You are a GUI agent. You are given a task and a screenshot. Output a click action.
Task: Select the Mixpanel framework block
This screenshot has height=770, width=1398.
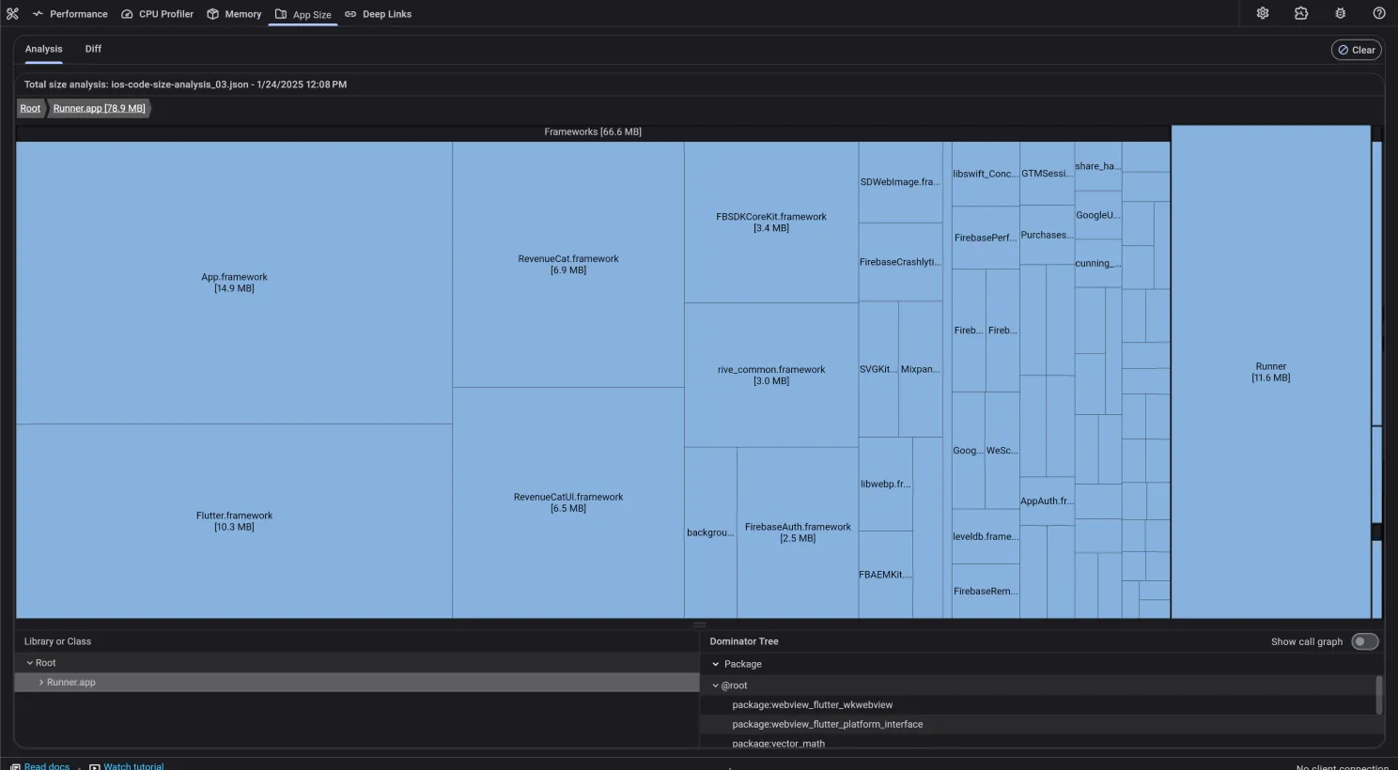click(920, 369)
